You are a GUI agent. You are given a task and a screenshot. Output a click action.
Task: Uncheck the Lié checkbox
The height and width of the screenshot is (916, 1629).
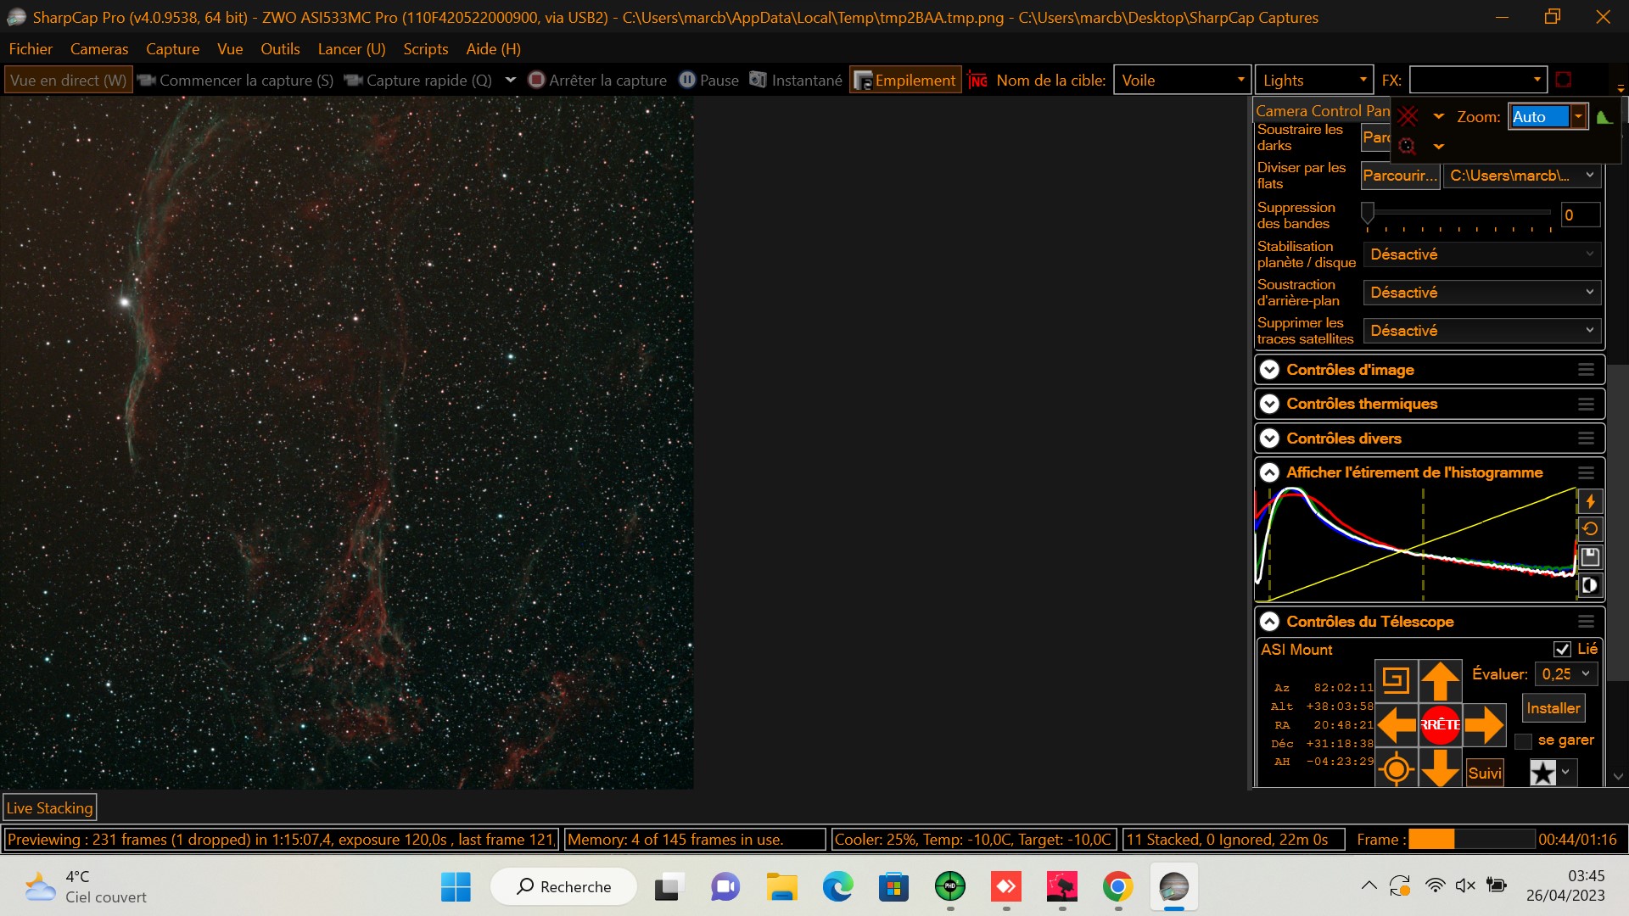[1562, 650]
